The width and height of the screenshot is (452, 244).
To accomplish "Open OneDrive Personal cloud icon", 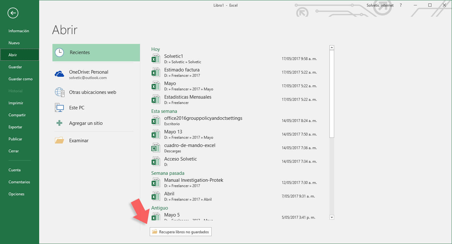I will pyautogui.click(x=59, y=74).
